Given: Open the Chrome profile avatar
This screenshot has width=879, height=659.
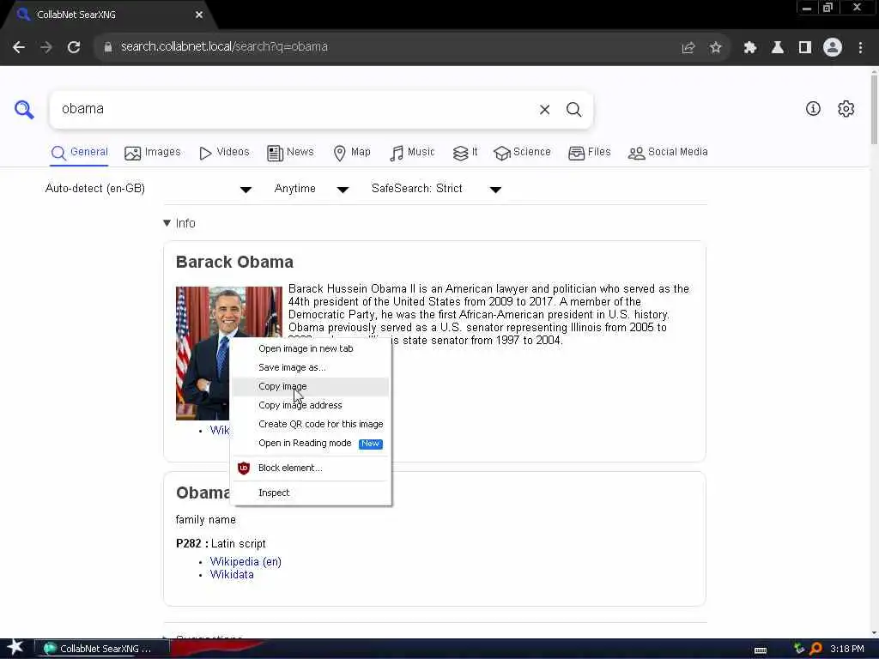Looking at the screenshot, I should (x=833, y=47).
